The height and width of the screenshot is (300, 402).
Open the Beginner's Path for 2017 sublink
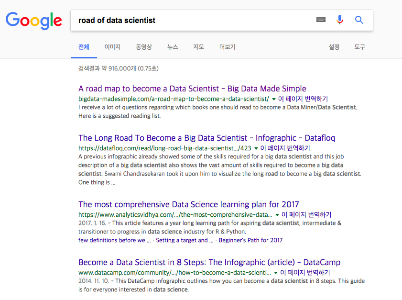click(250, 240)
